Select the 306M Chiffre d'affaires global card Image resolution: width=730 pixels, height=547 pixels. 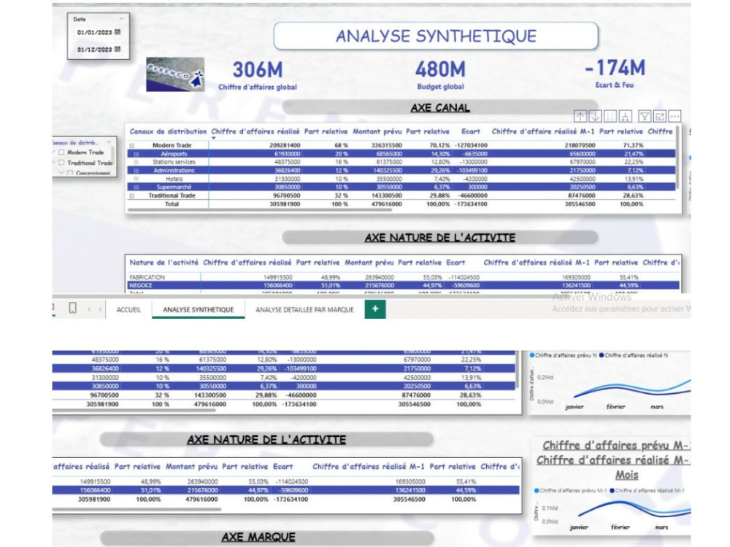pyautogui.click(x=258, y=74)
